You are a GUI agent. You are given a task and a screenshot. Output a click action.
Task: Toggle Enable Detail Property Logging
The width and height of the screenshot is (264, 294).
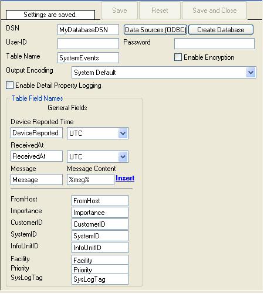[x=9, y=86]
